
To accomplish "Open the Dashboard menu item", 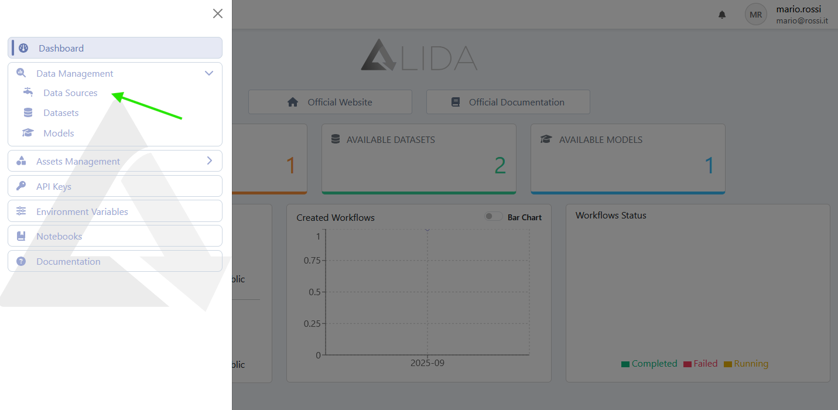I will tap(115, 48).
